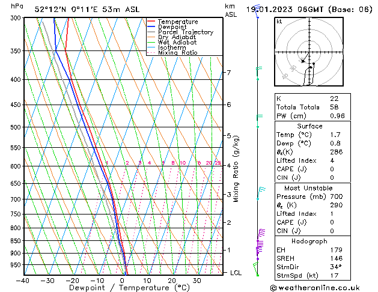Click the hodograph storm motion arrow
Screen dimensions: 378x292
(x=305, y=58)
